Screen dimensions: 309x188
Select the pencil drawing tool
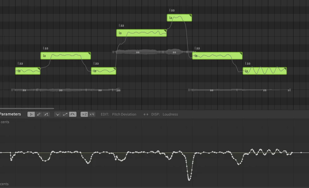[39, 114]
